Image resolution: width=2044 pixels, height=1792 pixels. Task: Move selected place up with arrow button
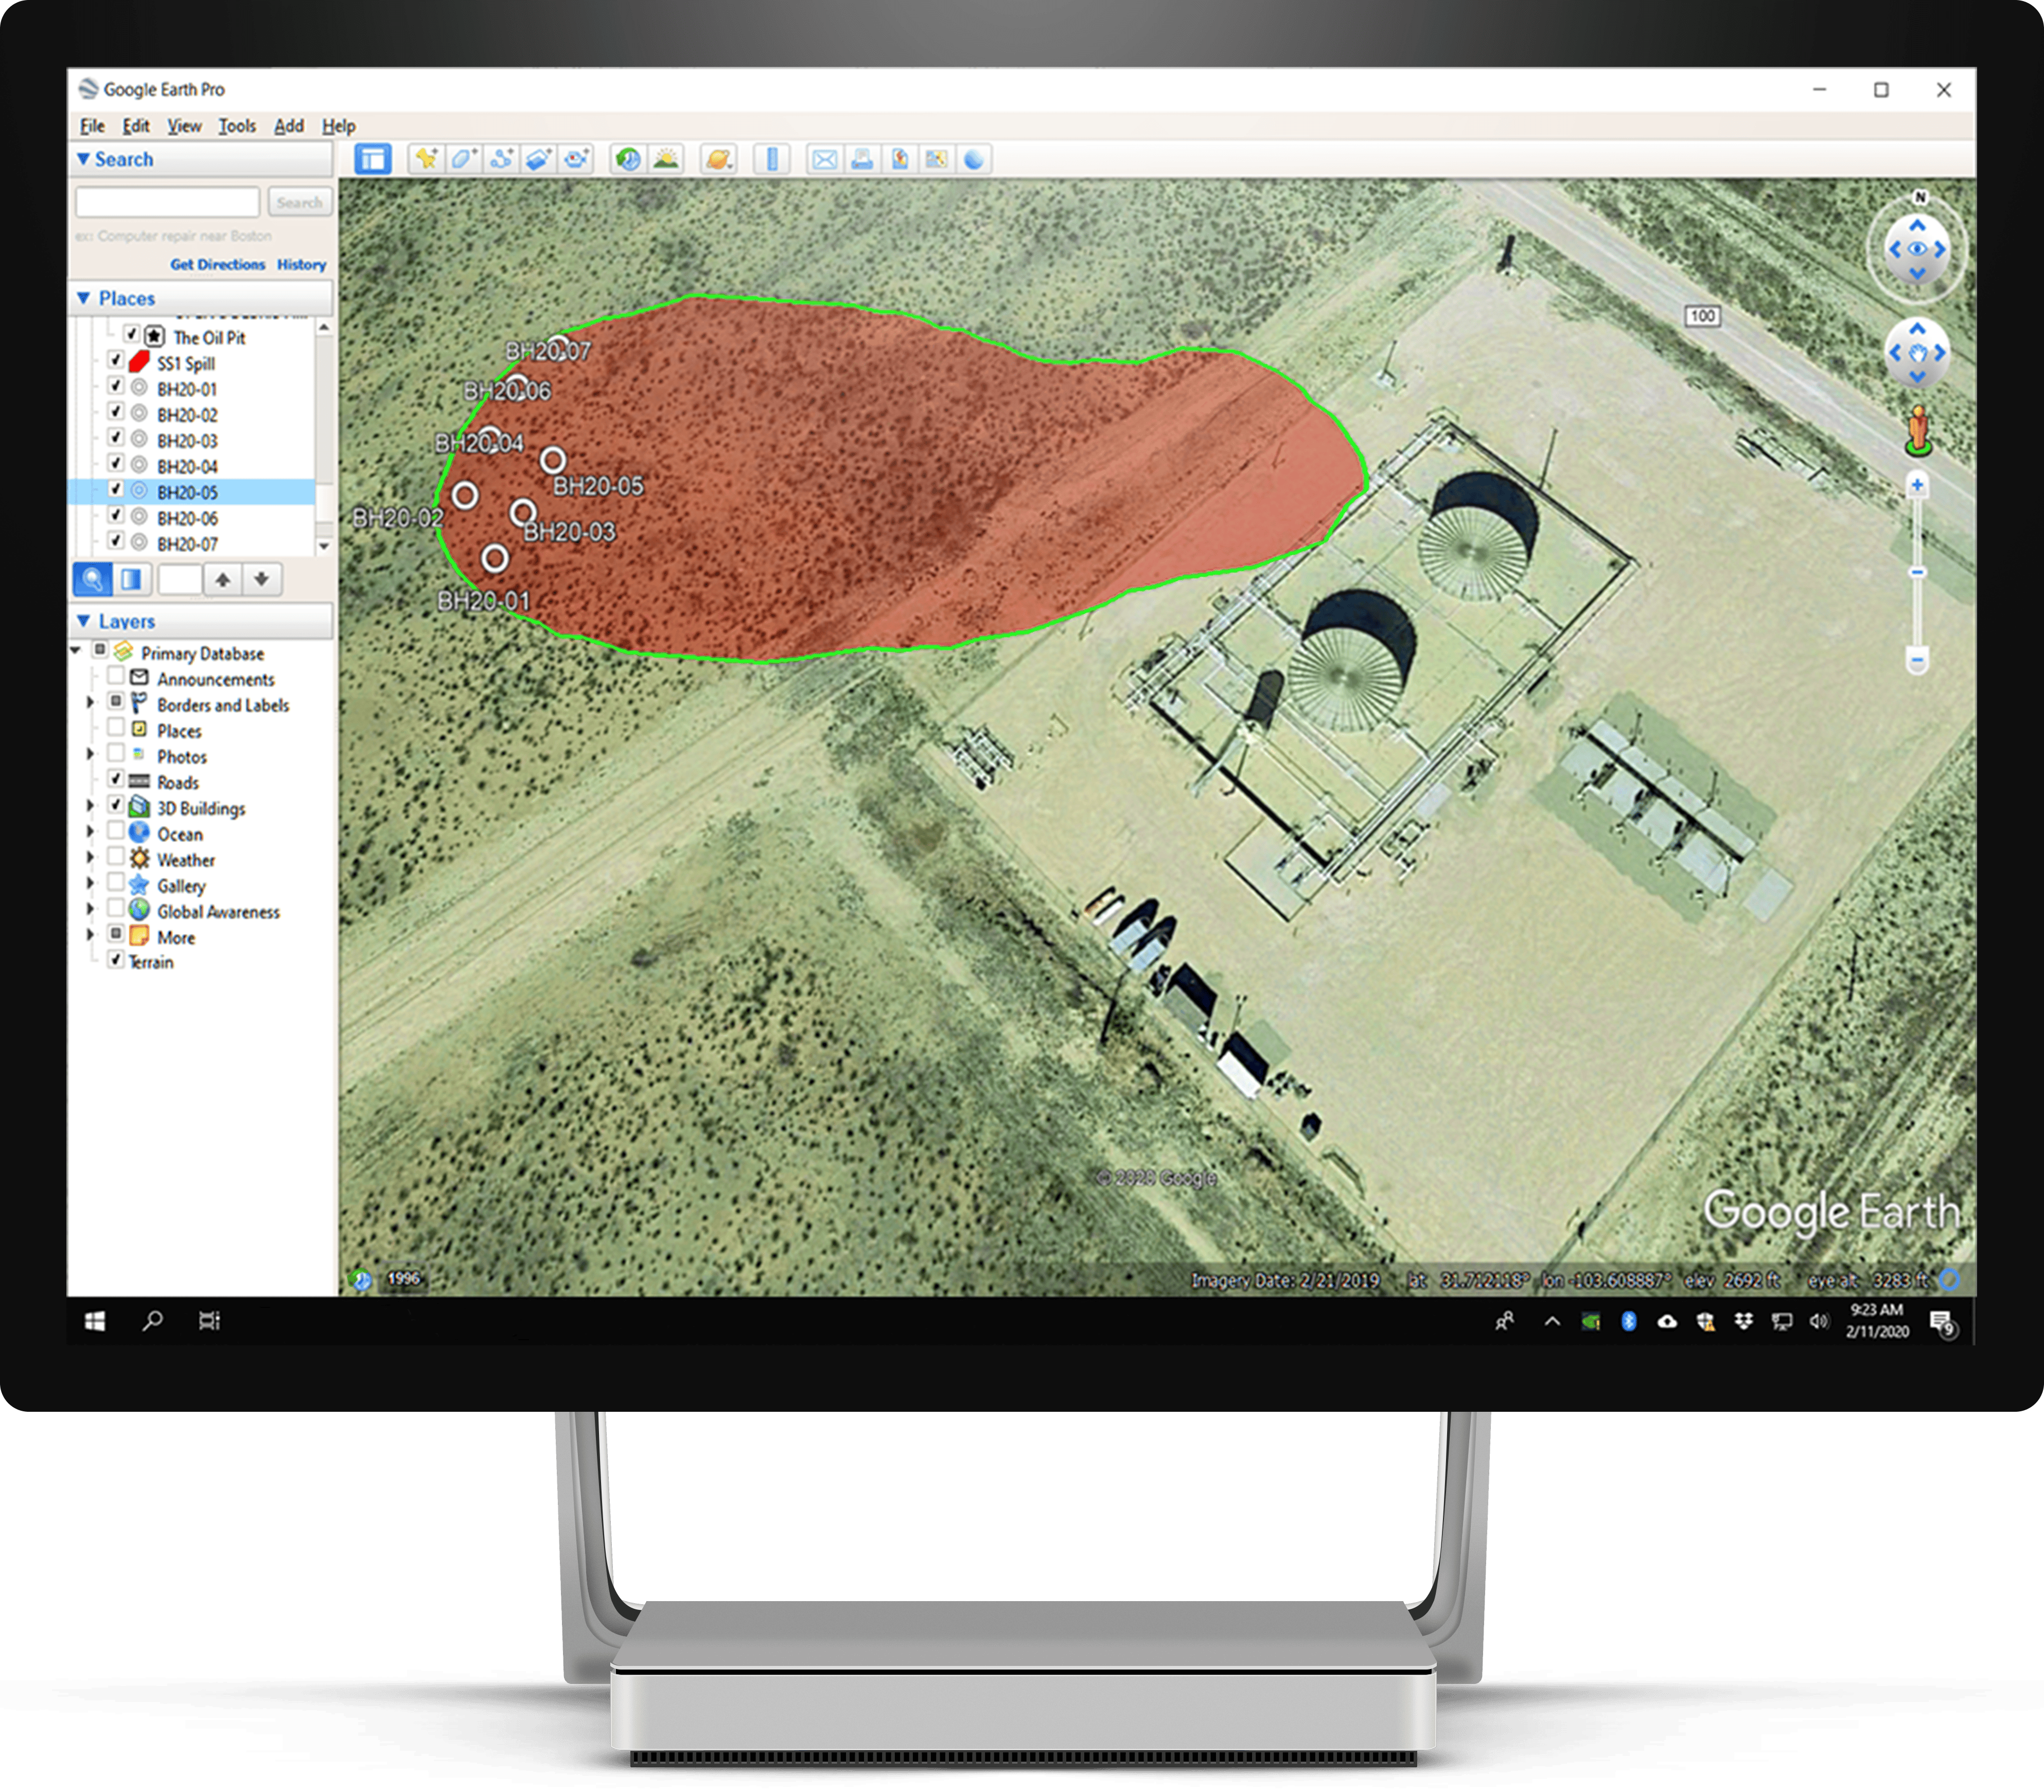(223, 579)
